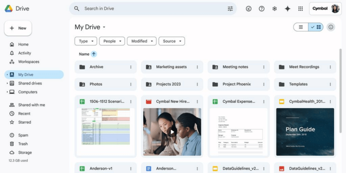Image resolution: width=346 pixels, height=173 pixels.
Task: Click the Google Drive logo
Action: click(x=9, y=8)
